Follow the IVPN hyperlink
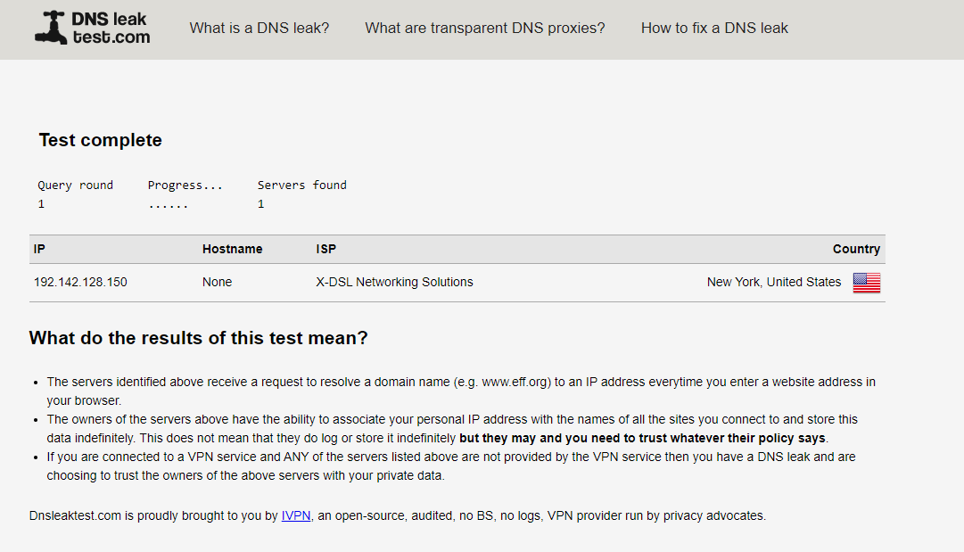The height and width of the screenshot is (552, 964). click(x=296, y=515)
